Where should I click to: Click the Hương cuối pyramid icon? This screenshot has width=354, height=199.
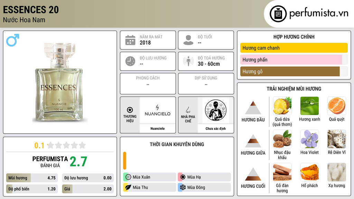click(253, 174)
